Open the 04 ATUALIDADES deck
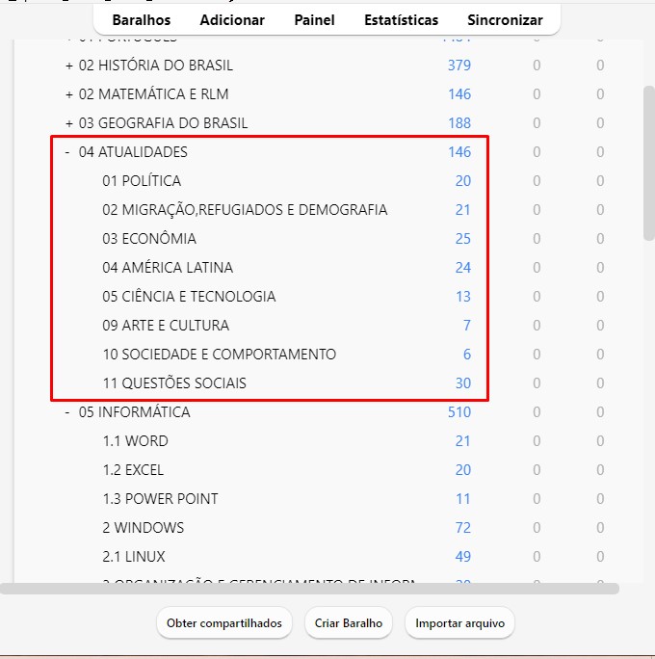Viewport: 655px width, 659px height. [x=133, y=152]
